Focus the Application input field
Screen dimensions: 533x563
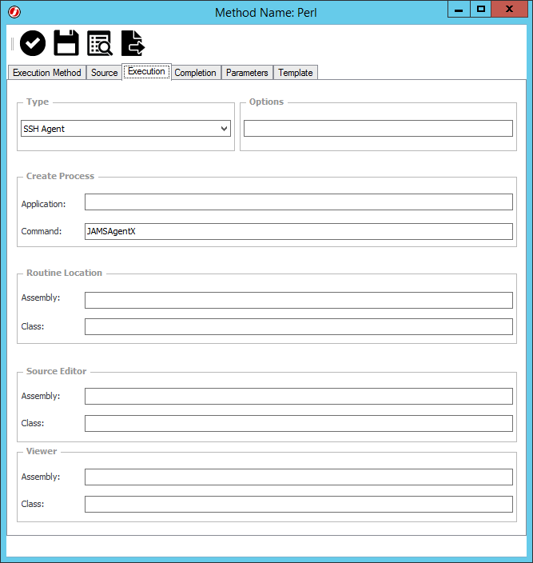point(298,202)
